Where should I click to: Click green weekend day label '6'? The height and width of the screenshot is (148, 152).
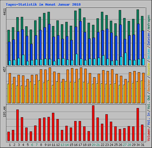pos(32,145)
